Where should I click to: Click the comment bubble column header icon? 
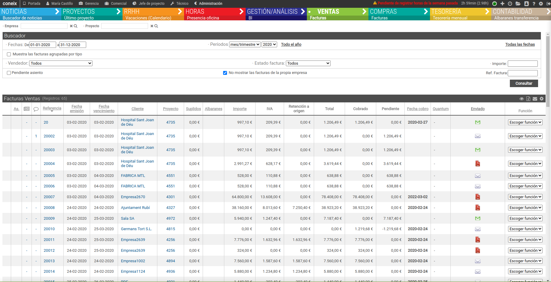point(36,109)
